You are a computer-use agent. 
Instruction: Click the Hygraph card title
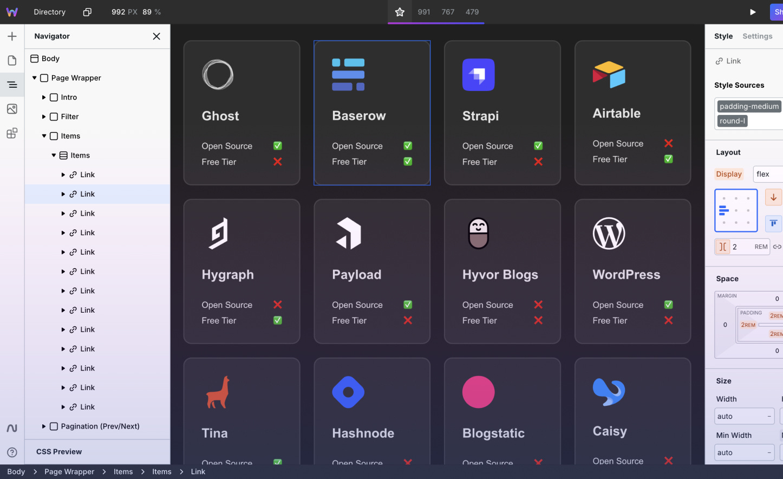pyautogui.click(x=228, y=275)
